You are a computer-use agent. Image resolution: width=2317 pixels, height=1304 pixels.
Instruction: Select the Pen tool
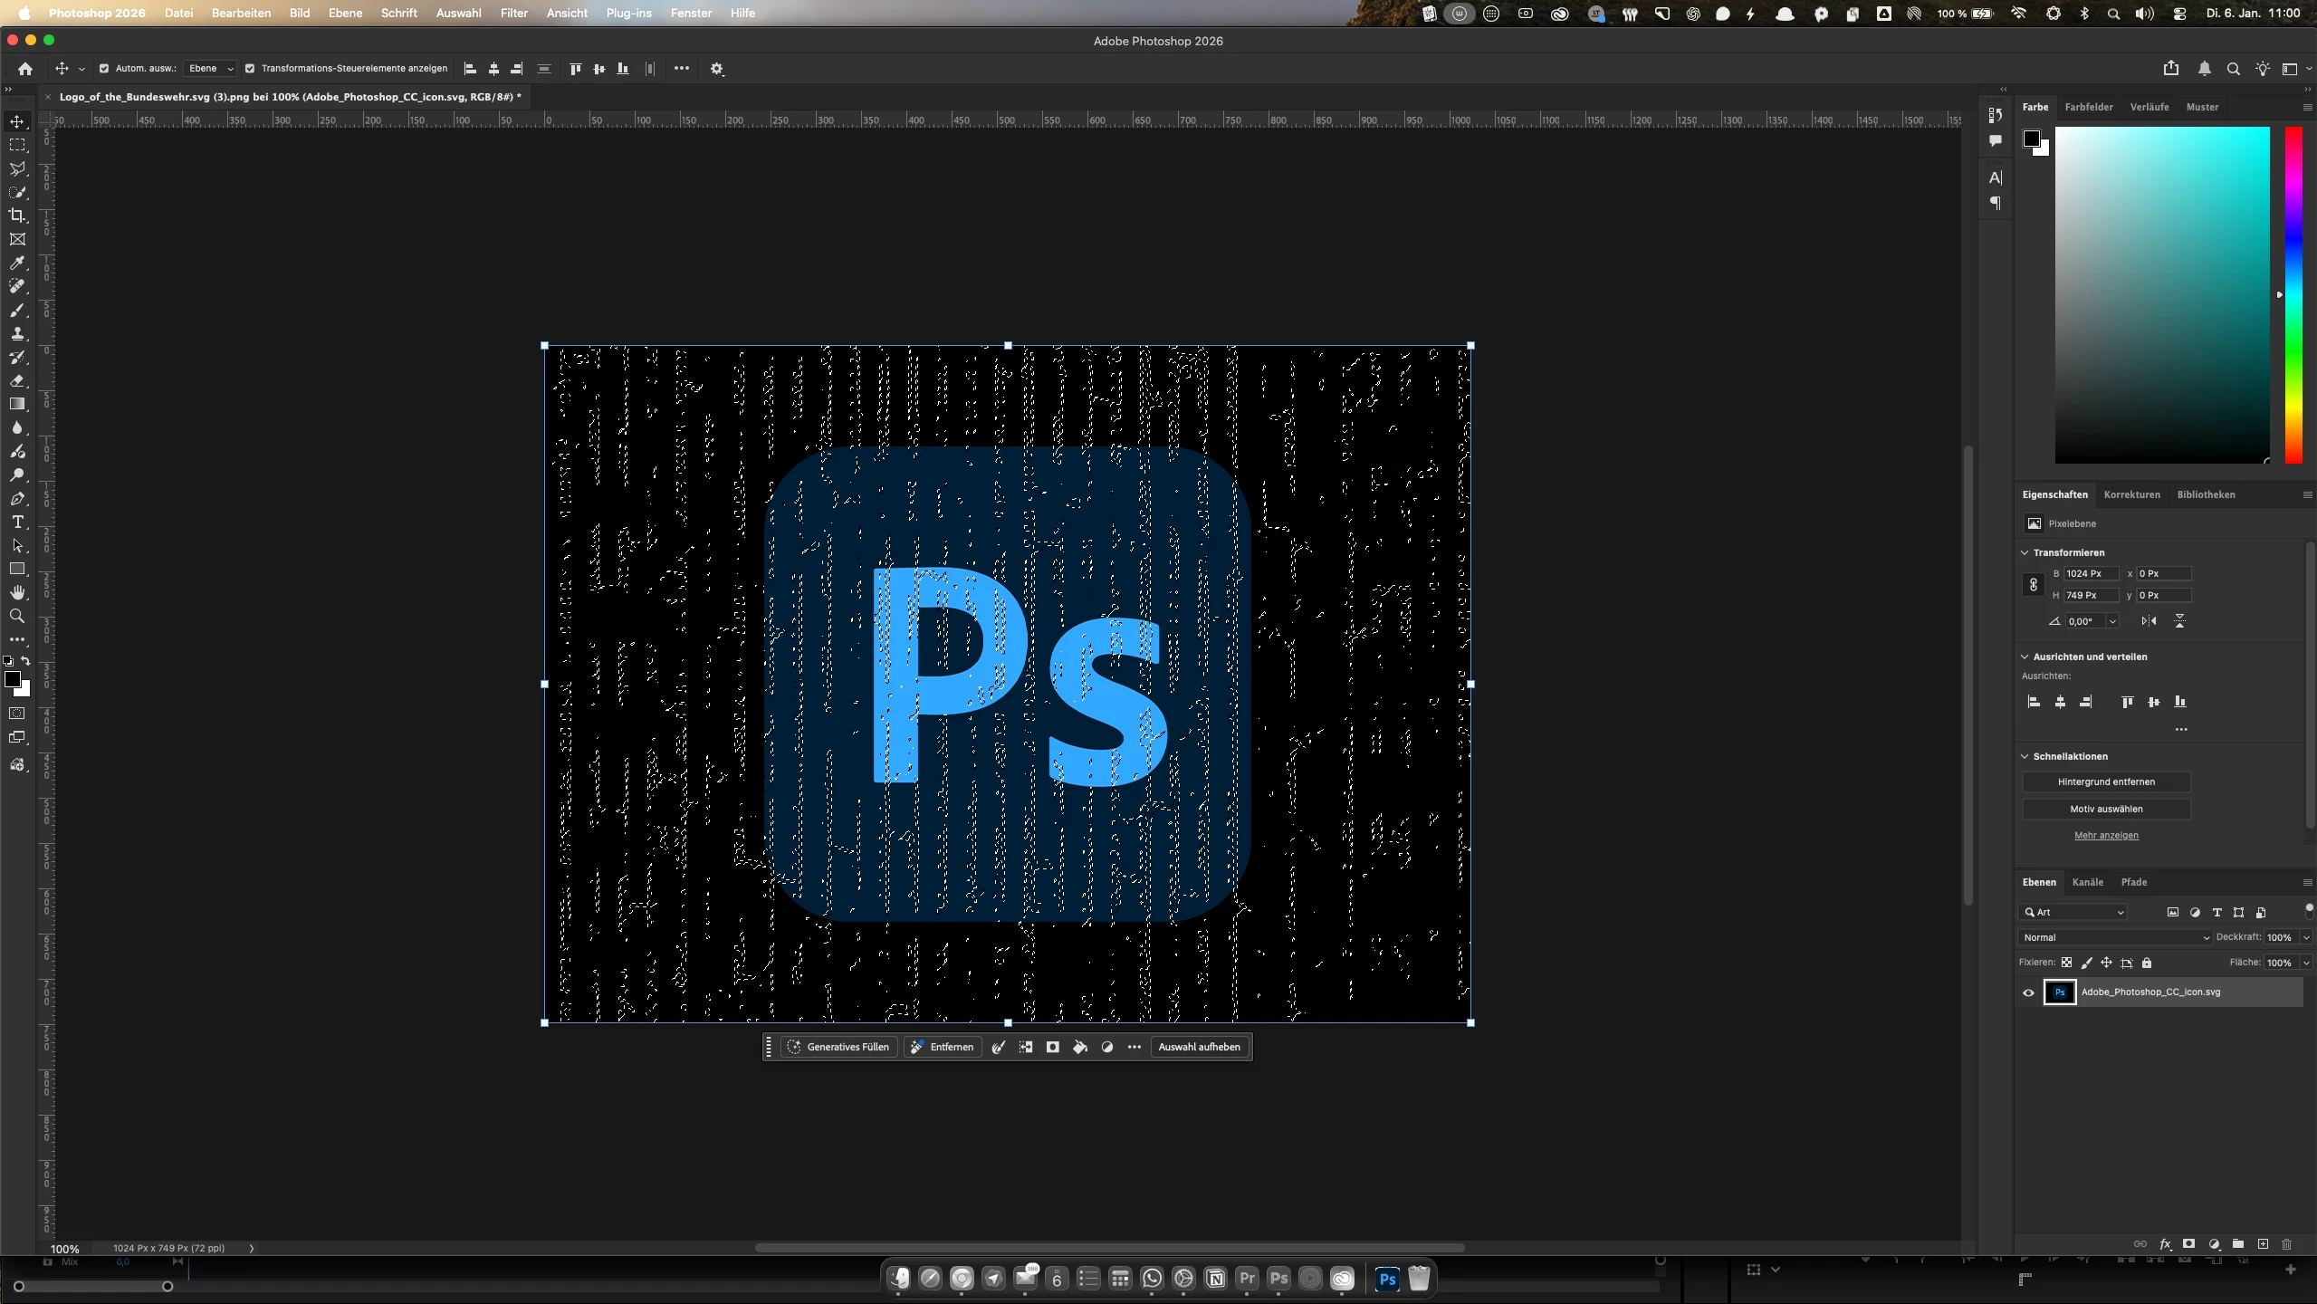point(17,498)
